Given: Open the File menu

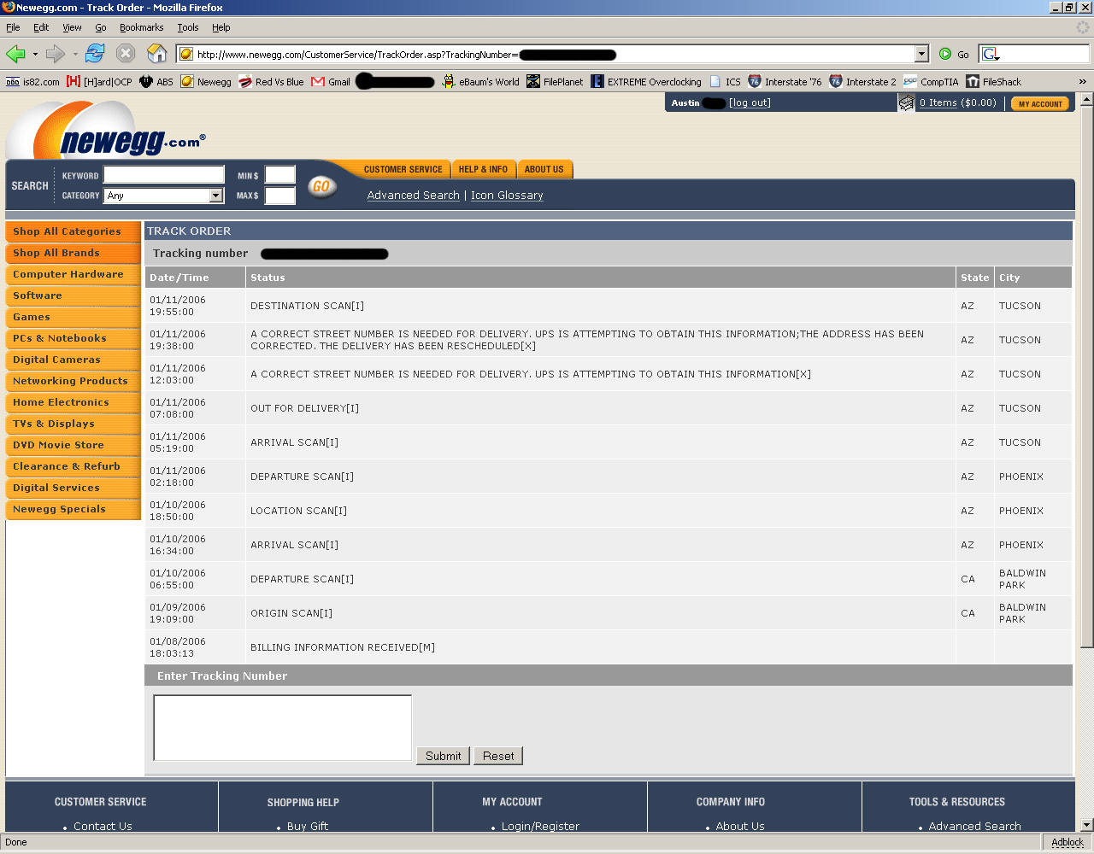Looking at the screenshot, I should pos(13,27).
